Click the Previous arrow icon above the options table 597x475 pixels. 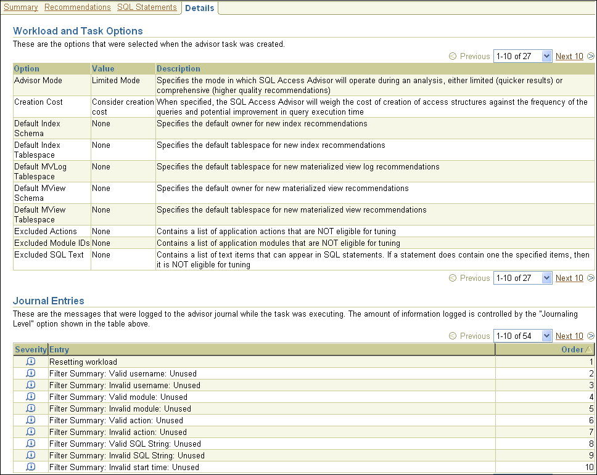pos(452,56)
